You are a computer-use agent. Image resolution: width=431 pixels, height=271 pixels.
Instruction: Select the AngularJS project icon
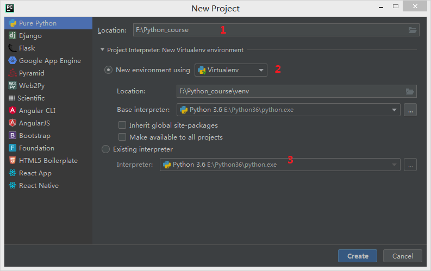tap(13, 123)
